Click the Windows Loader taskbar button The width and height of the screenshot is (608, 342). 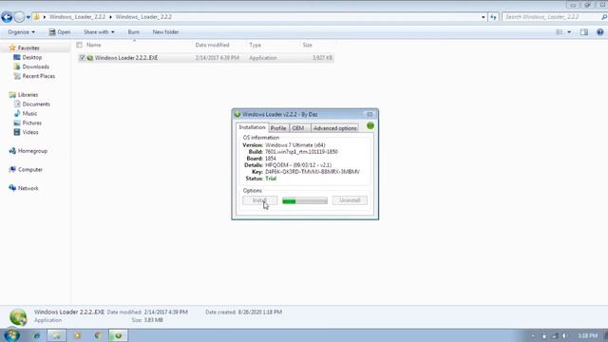click(x=118, y=335)
